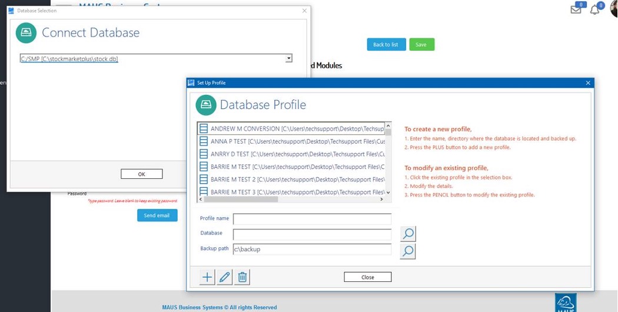Image resolution: width=618 pixels, height=312 pixels.
Task: Select ANNA P TEST profile icon
Action: (x=204, y=141)
